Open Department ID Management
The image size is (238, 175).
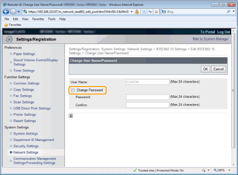coord(34,140)
